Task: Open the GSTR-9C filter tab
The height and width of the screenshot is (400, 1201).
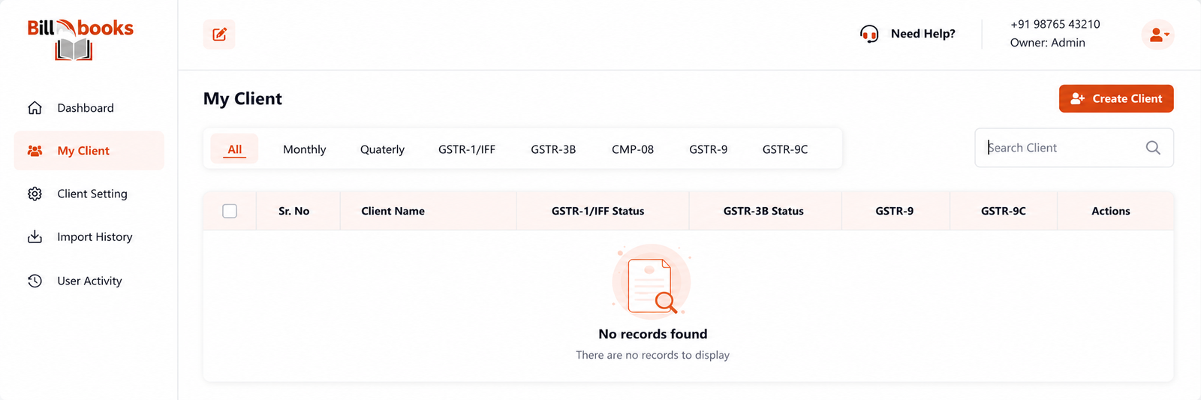Action: [x=785, y=149]
